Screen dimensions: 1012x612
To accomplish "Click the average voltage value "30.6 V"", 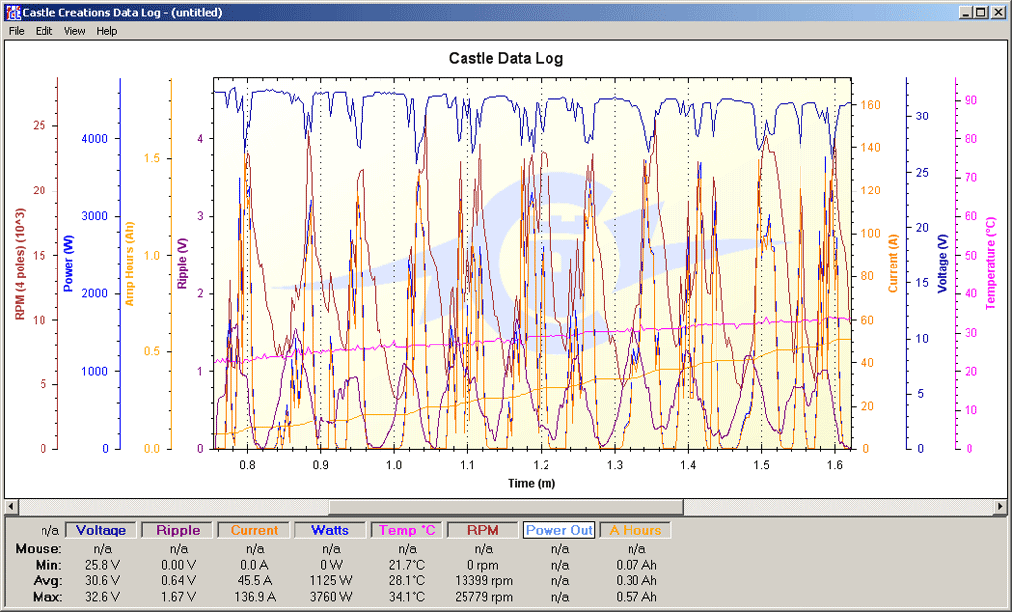I will click(x=102, y=581).
